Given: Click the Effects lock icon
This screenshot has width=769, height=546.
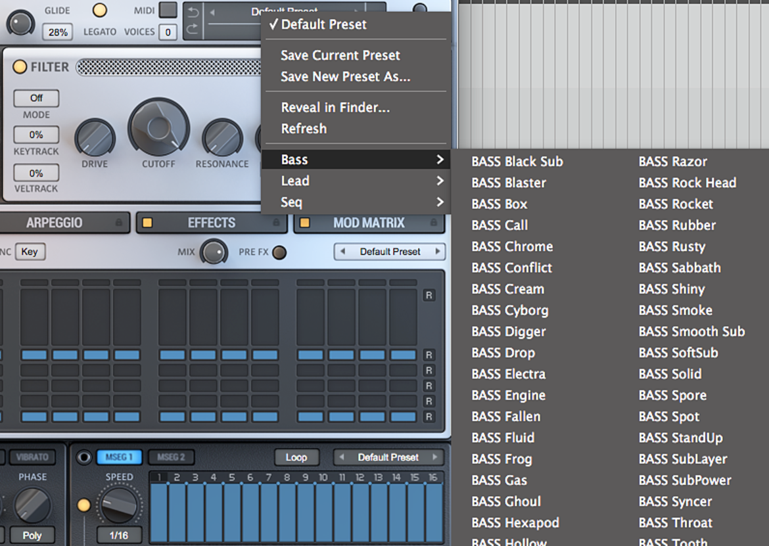Looking at the screenshot, I should coord(276,223).
